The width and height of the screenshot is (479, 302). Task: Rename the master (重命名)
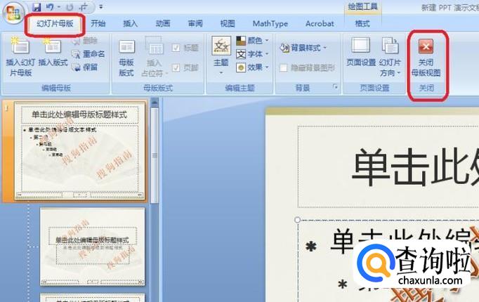coord(88,54)
